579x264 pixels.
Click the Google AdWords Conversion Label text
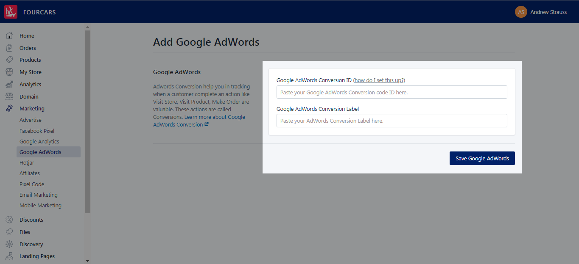point(318,109)
